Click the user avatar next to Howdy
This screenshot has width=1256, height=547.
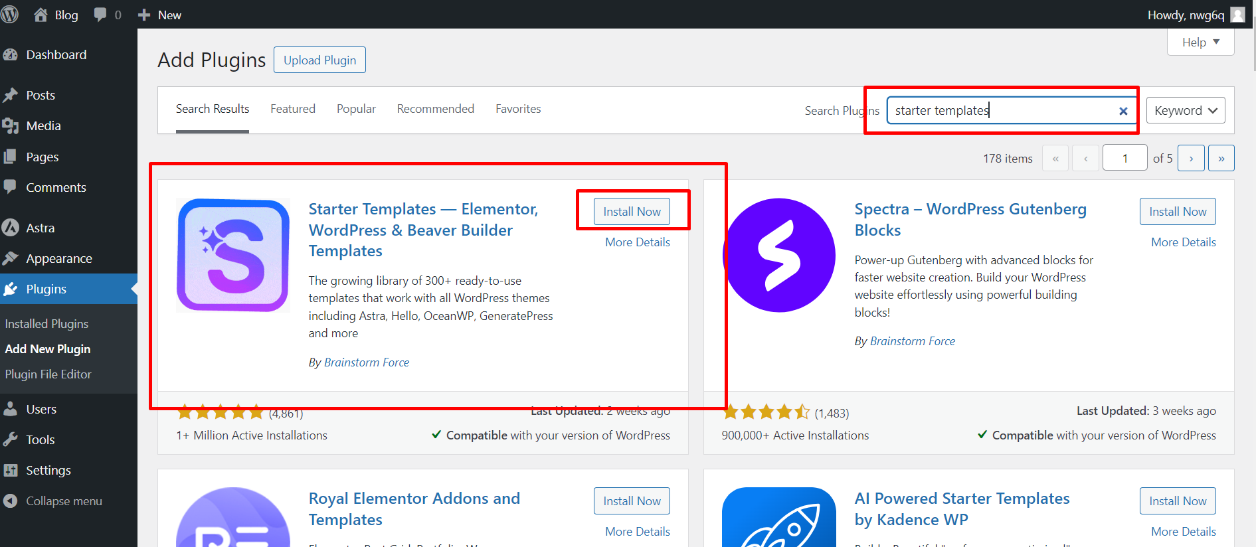1237,15
